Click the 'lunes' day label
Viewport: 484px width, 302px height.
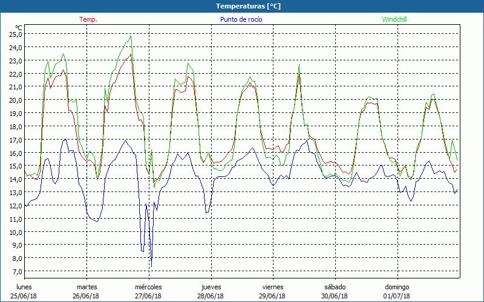tap(24, 287)
